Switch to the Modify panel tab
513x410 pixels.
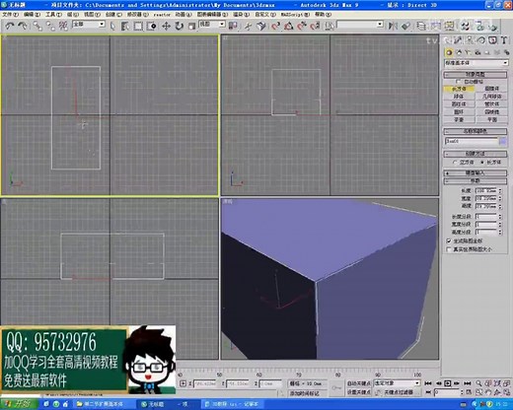(x=459, y=40)
